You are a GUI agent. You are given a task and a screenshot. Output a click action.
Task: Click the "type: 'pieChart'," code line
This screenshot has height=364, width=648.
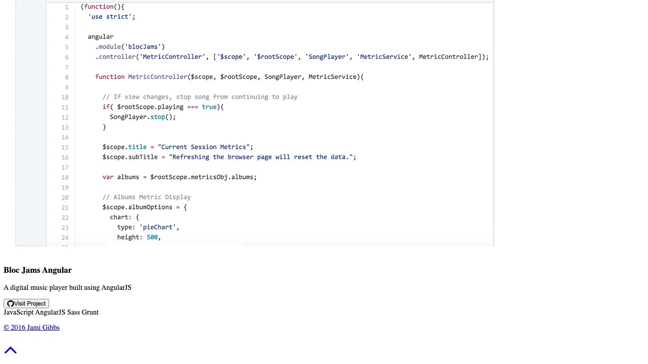point(148,227)
